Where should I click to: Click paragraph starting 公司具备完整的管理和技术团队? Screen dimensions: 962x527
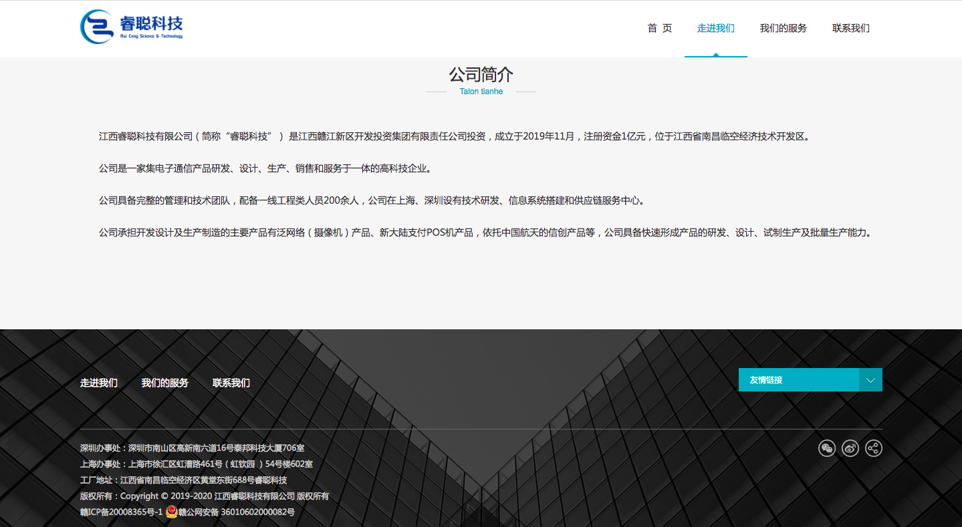373,200
